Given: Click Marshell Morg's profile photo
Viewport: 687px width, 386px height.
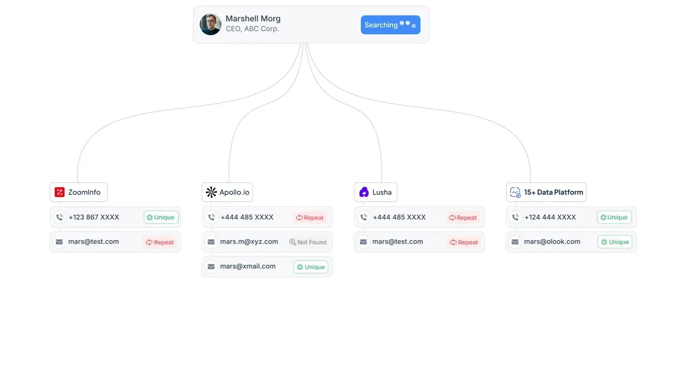Looking at the screenshot, I should pyautogui.click(x=210, y=25).
